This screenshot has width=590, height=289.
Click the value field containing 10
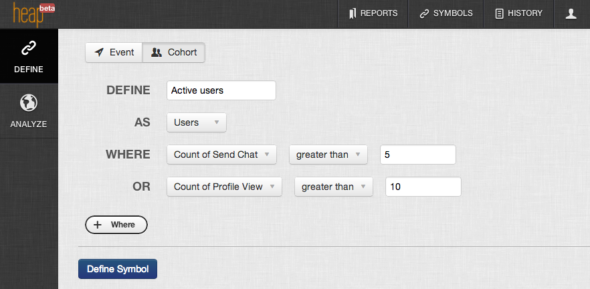pos(423,187)
